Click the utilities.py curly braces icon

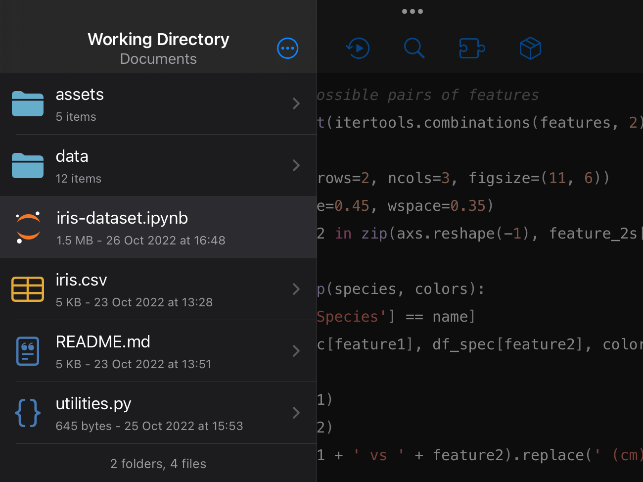tap(28, 413)
